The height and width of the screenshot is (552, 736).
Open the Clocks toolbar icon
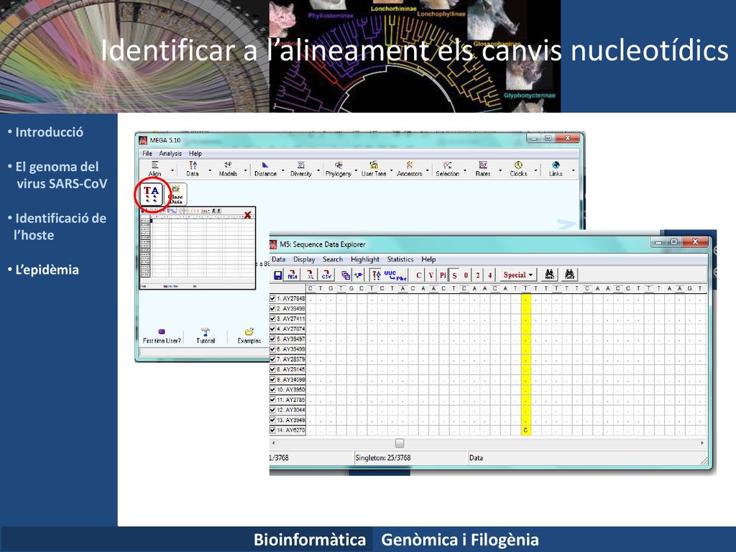519,168
